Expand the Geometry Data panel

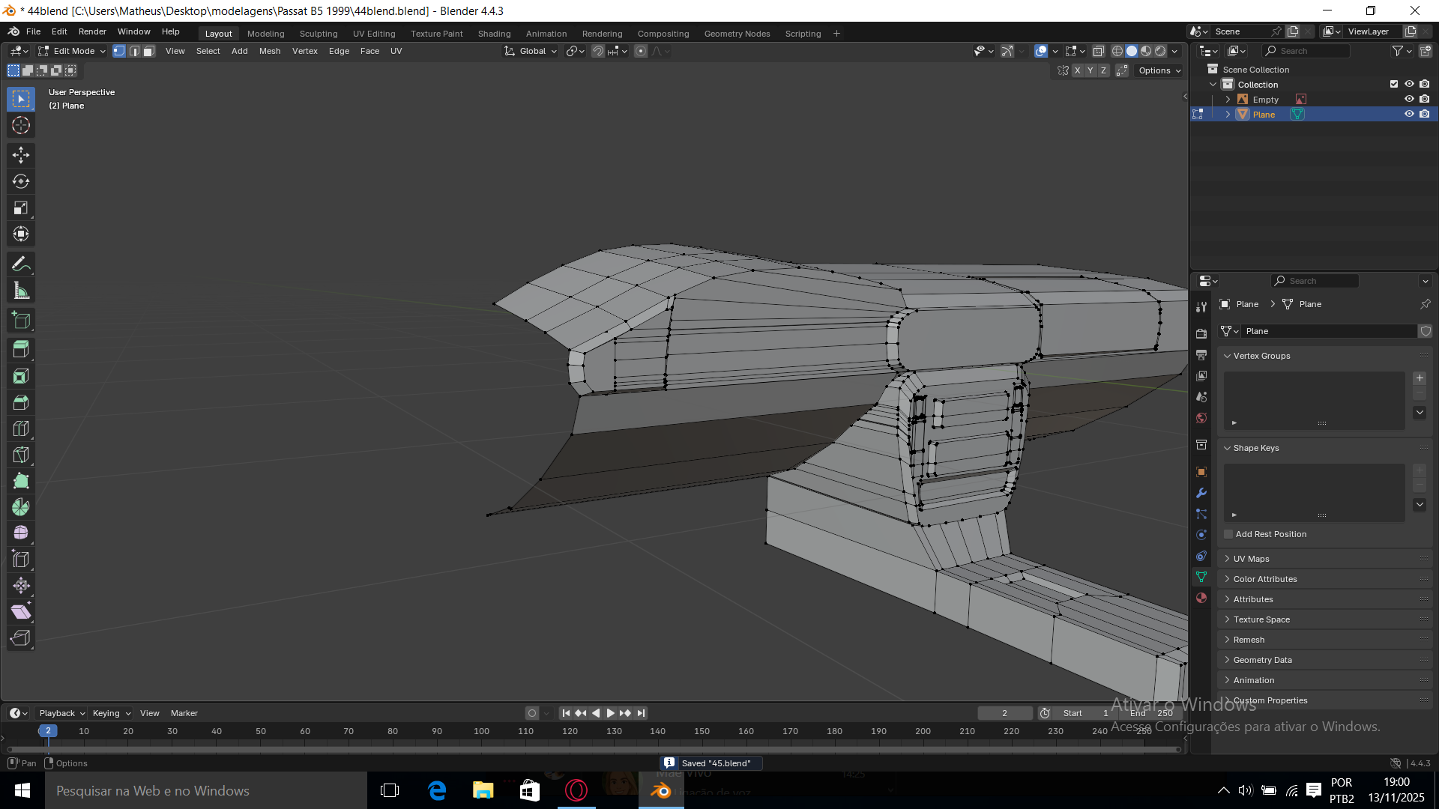(1262, 660)
